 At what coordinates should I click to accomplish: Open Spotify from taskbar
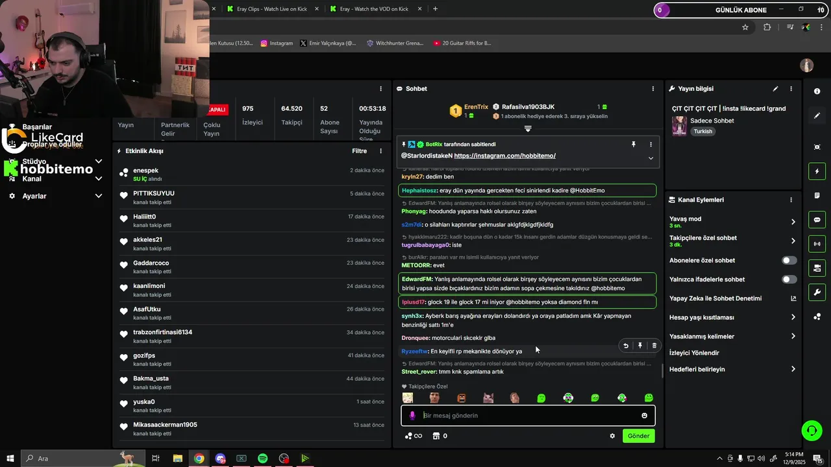click(262, 459)
